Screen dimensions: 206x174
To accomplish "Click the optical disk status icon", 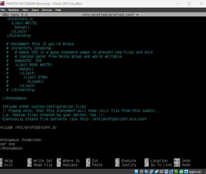I will (141, 171).
